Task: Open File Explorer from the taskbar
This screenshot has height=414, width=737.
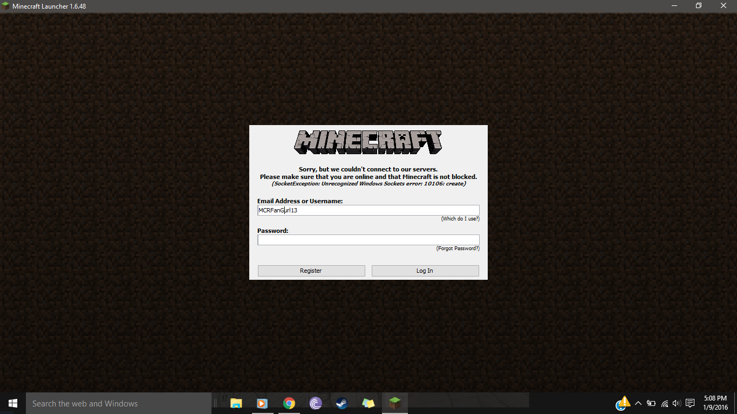Action: (x=236, y=403)
